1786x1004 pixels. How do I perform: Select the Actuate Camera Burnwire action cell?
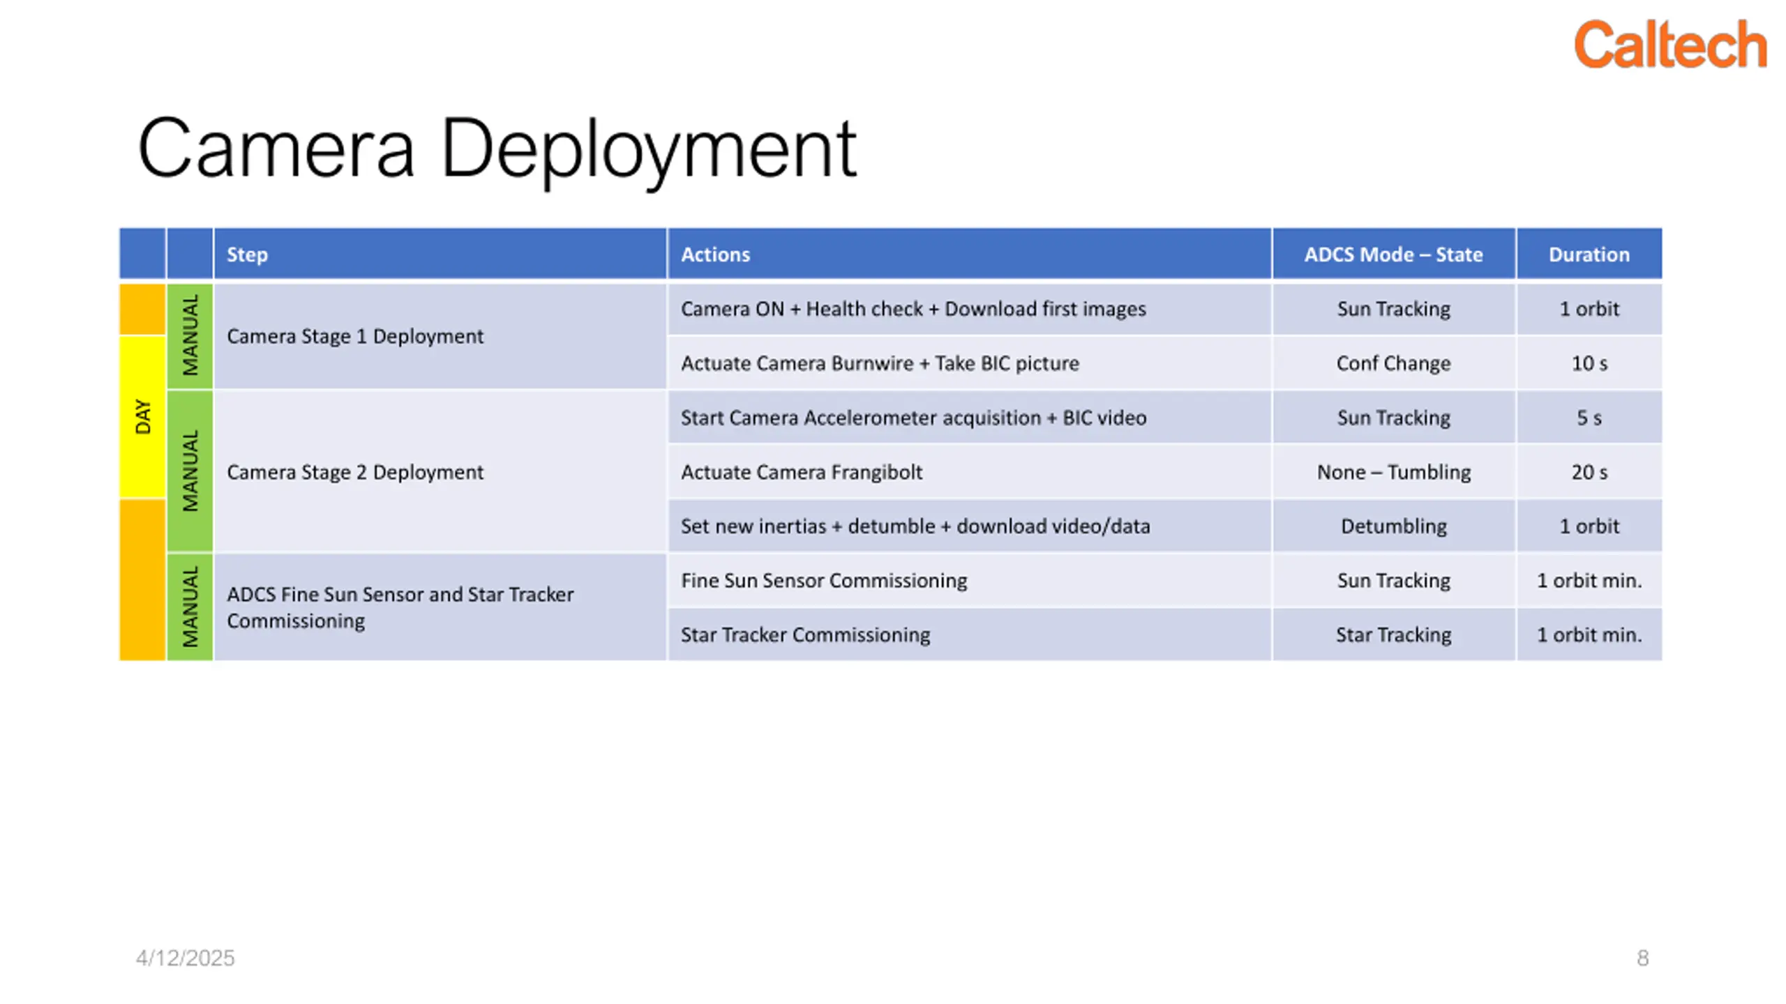tap(970, 363)
